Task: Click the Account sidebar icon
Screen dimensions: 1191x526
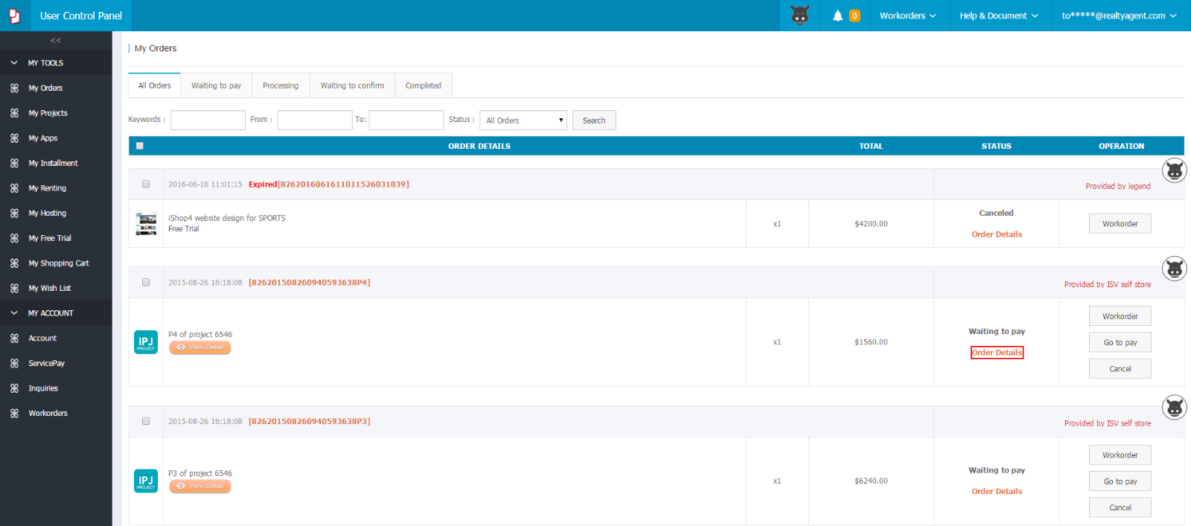Action: (x=14, y=339)
